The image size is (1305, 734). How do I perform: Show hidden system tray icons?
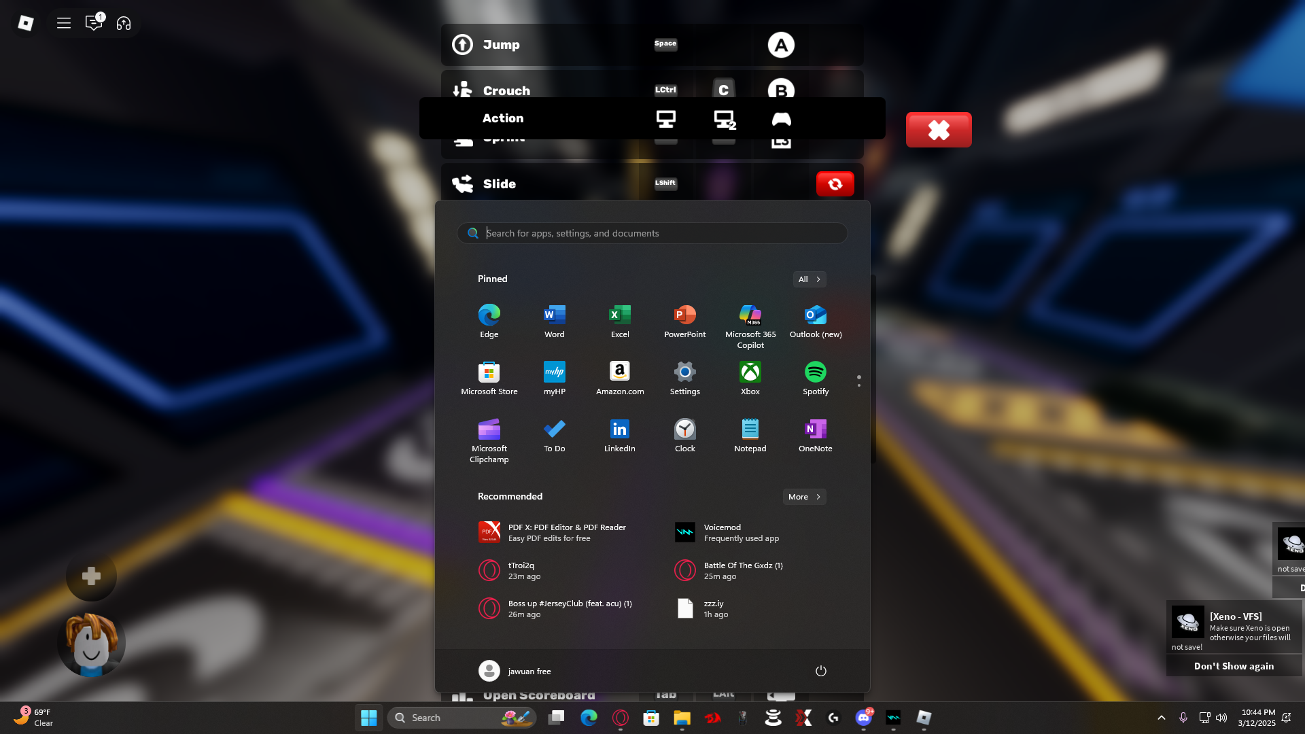(1162, 718)
